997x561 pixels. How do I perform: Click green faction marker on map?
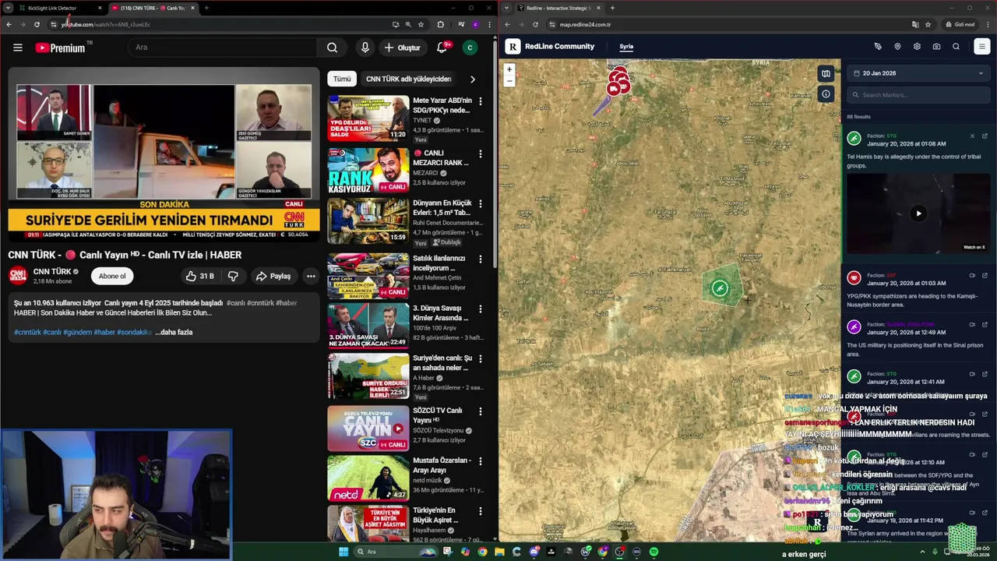point(720,289)
